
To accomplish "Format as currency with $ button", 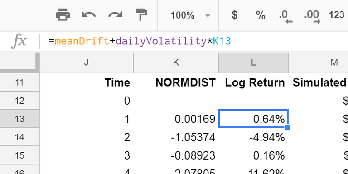I will (x=234, y=15).
